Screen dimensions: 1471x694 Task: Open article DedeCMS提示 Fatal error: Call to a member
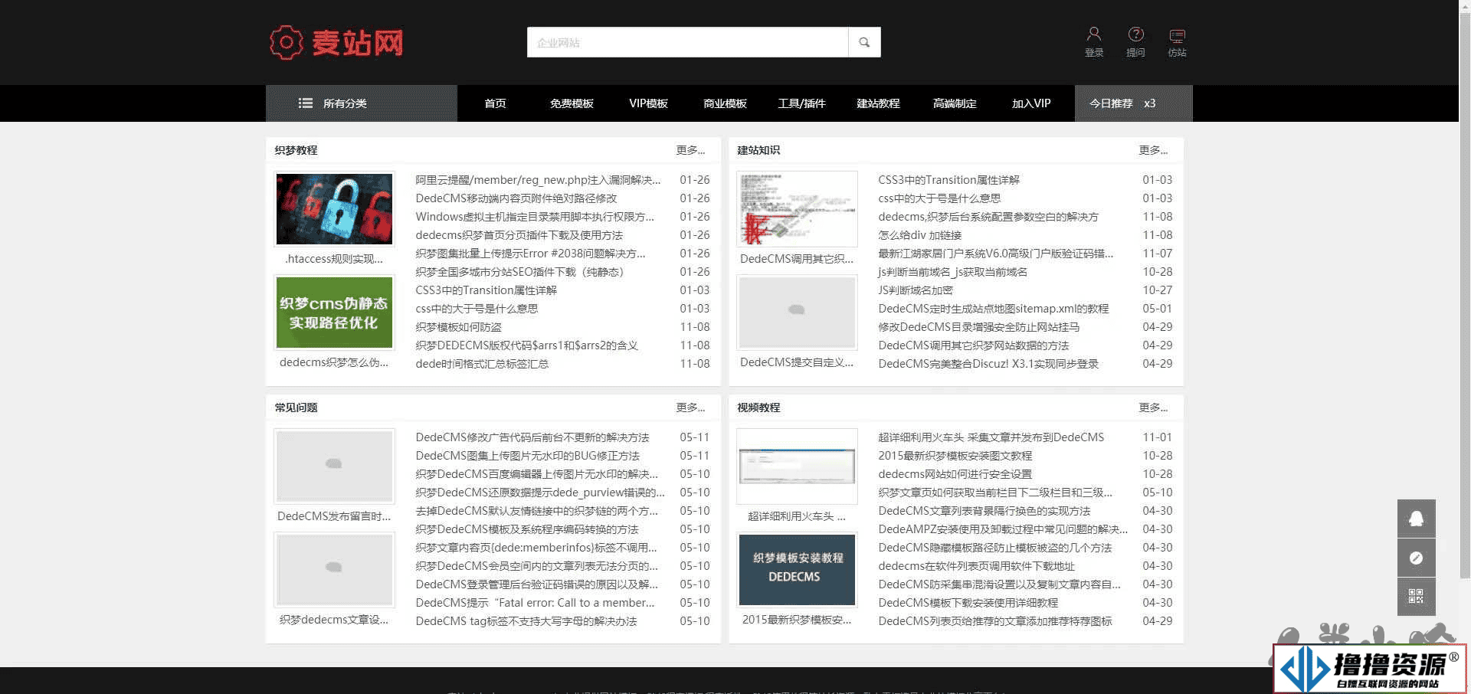535,603
